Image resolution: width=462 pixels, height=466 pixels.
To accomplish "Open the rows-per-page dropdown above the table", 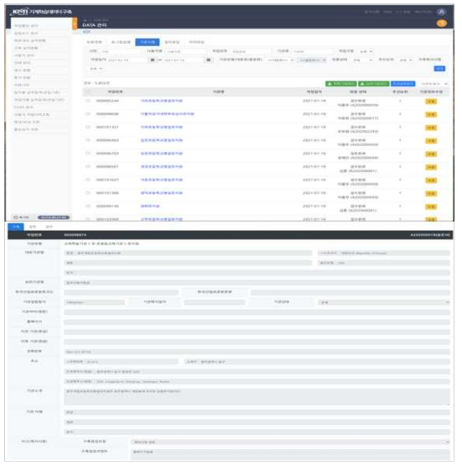I will tap(433, 84).
